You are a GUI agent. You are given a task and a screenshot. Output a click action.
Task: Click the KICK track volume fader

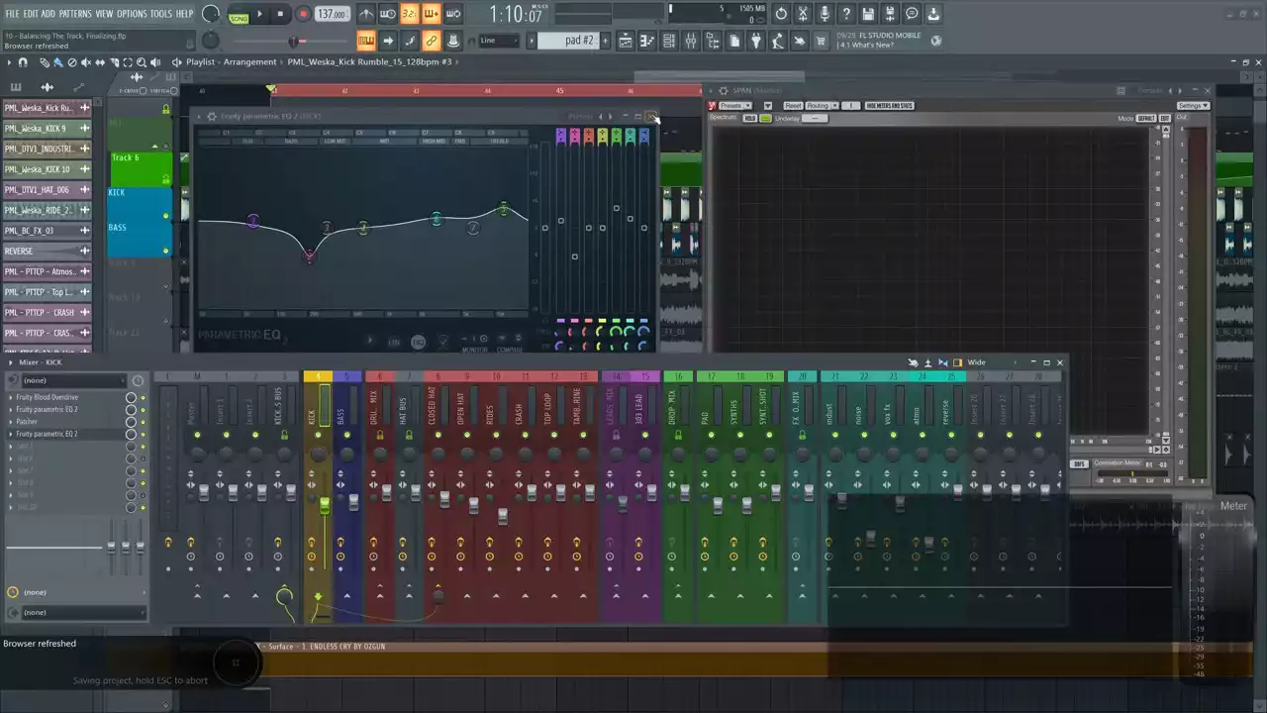[x=325, y=505]
